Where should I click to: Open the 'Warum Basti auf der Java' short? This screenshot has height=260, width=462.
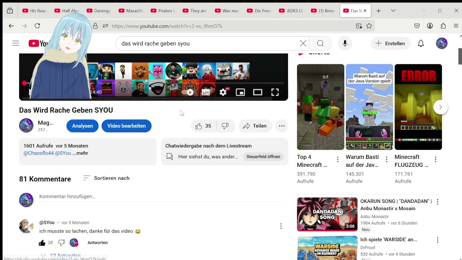click(369, 107)
